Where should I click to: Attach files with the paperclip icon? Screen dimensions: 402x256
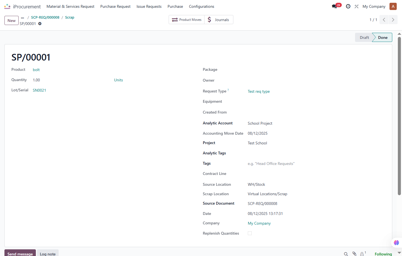(354, 254)
